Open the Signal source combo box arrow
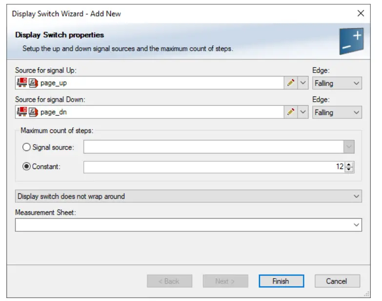 click(349, 147)
